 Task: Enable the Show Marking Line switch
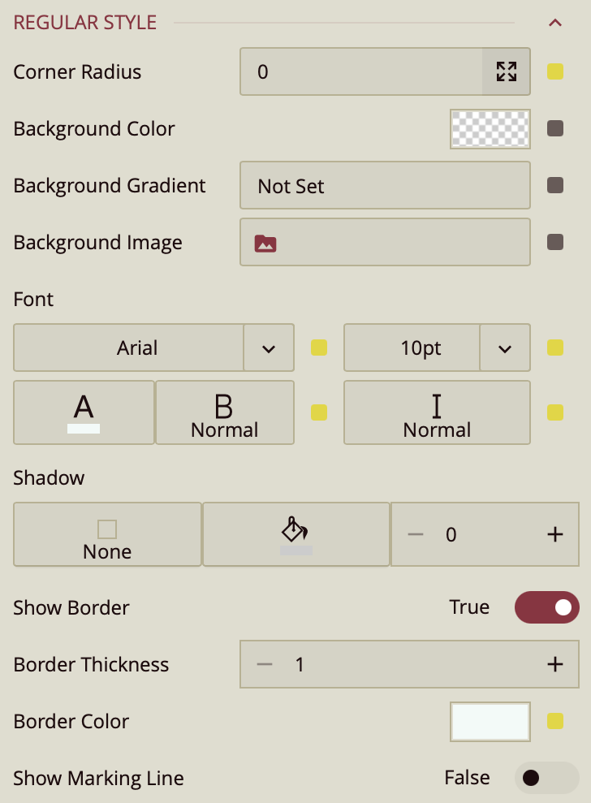pos(546,778)
